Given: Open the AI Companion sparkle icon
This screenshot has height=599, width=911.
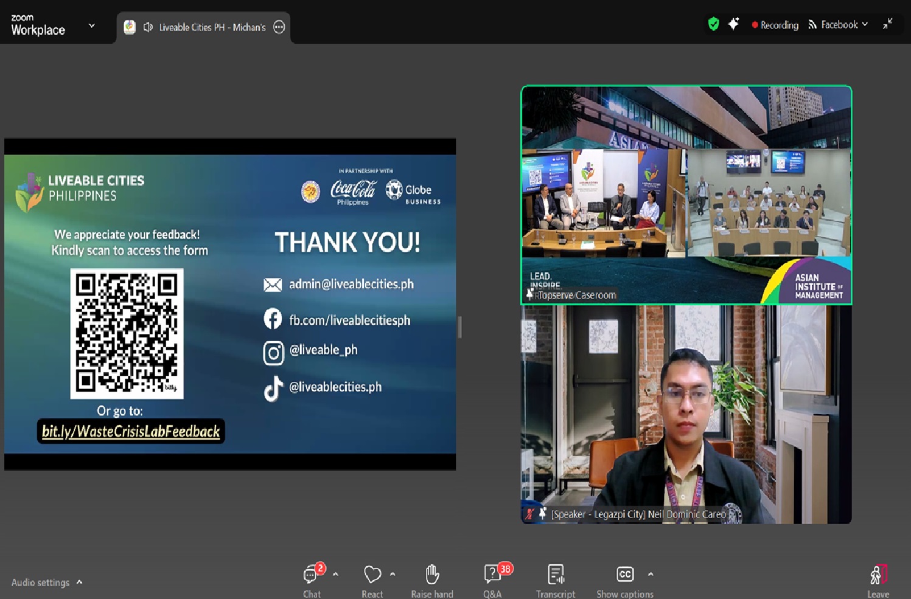Looking at the screenshot, I should pos(733,24).
